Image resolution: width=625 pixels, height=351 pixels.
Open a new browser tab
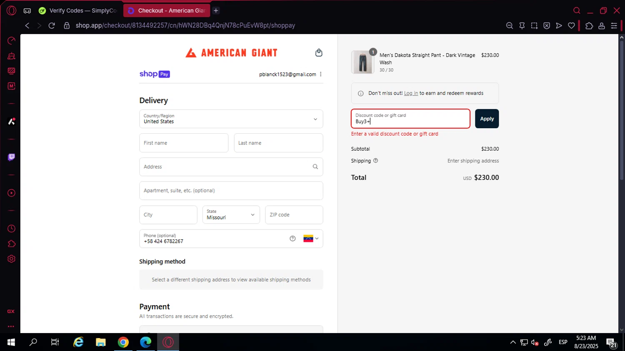(x=216, y=10)
